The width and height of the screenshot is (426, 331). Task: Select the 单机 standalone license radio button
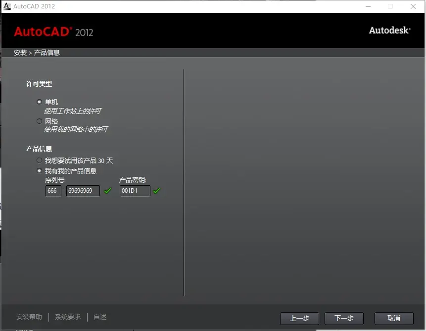pyautogui.click(x=40, y=102)
